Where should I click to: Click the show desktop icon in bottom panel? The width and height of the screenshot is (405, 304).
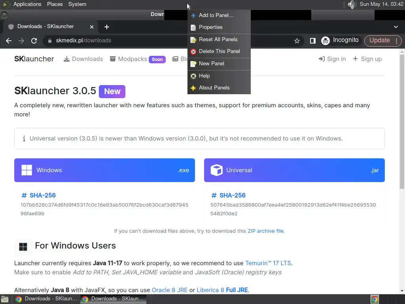tap(5, 299)
